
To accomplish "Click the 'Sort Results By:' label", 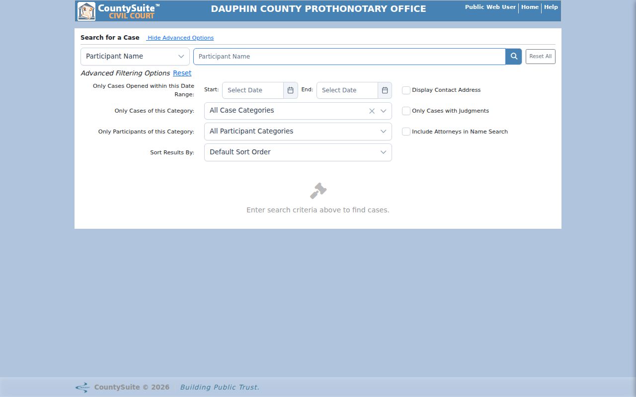I will [172, 153].
